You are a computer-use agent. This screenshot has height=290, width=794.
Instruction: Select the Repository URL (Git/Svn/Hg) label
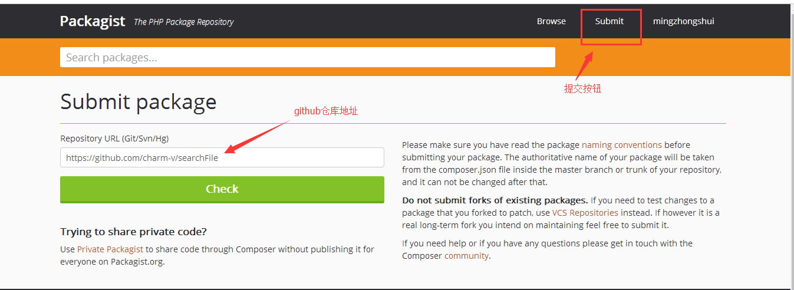pos(115,139)
